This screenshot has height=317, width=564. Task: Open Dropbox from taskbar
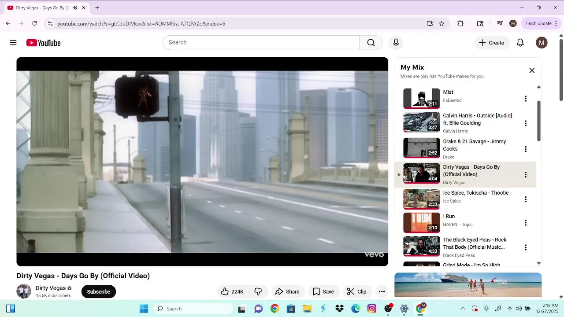click(339, 309)
